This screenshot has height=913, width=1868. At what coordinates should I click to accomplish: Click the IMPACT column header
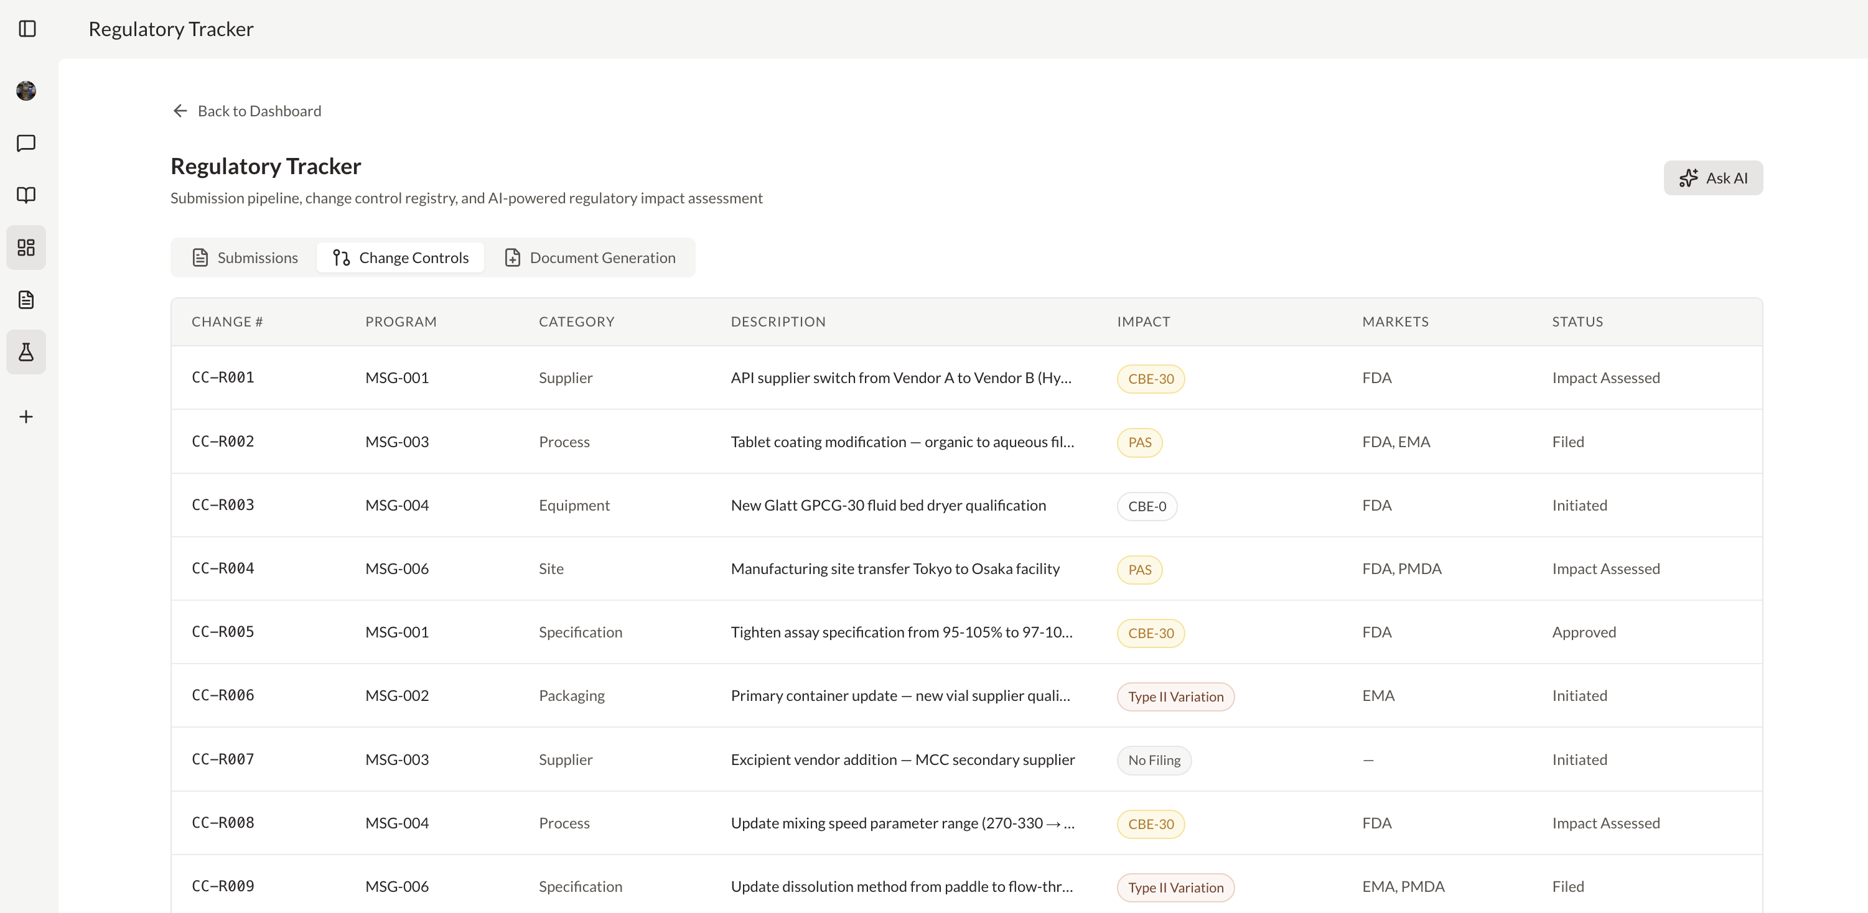(1144, 322)
